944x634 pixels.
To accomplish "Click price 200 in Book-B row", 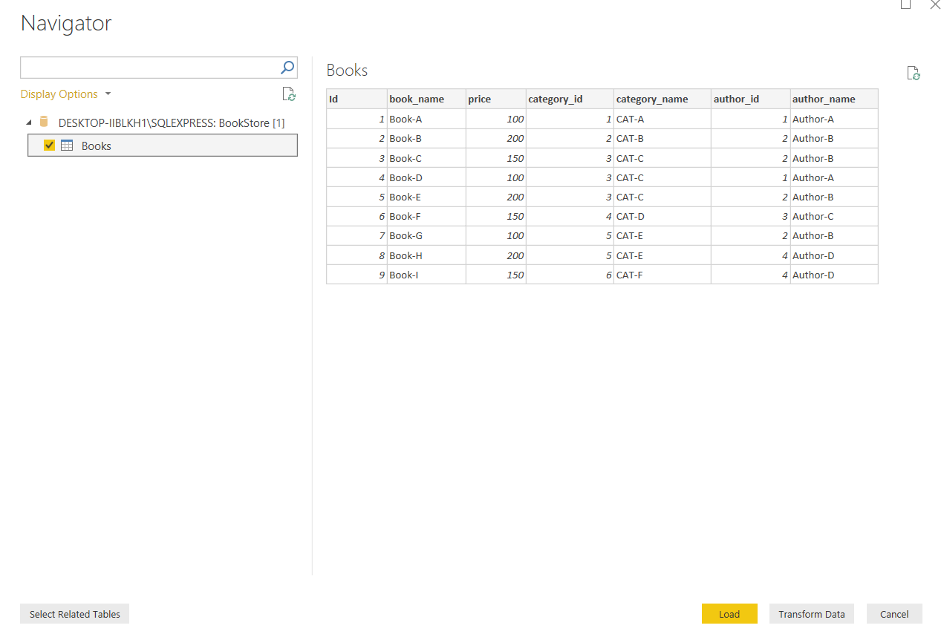I will [496, 138].
